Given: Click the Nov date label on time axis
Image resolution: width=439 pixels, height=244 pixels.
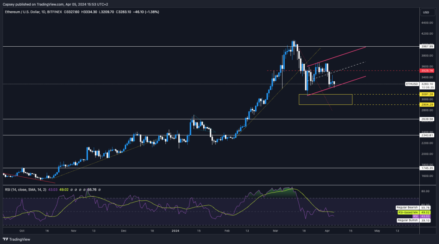Looking at the screenshot, I should point(74,231).
